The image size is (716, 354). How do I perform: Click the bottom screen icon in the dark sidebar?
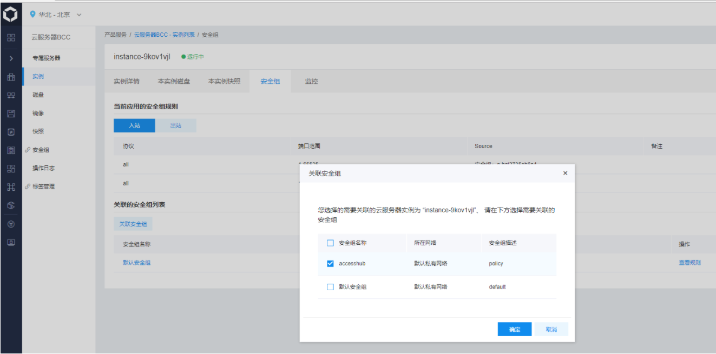tap(11, 242)
